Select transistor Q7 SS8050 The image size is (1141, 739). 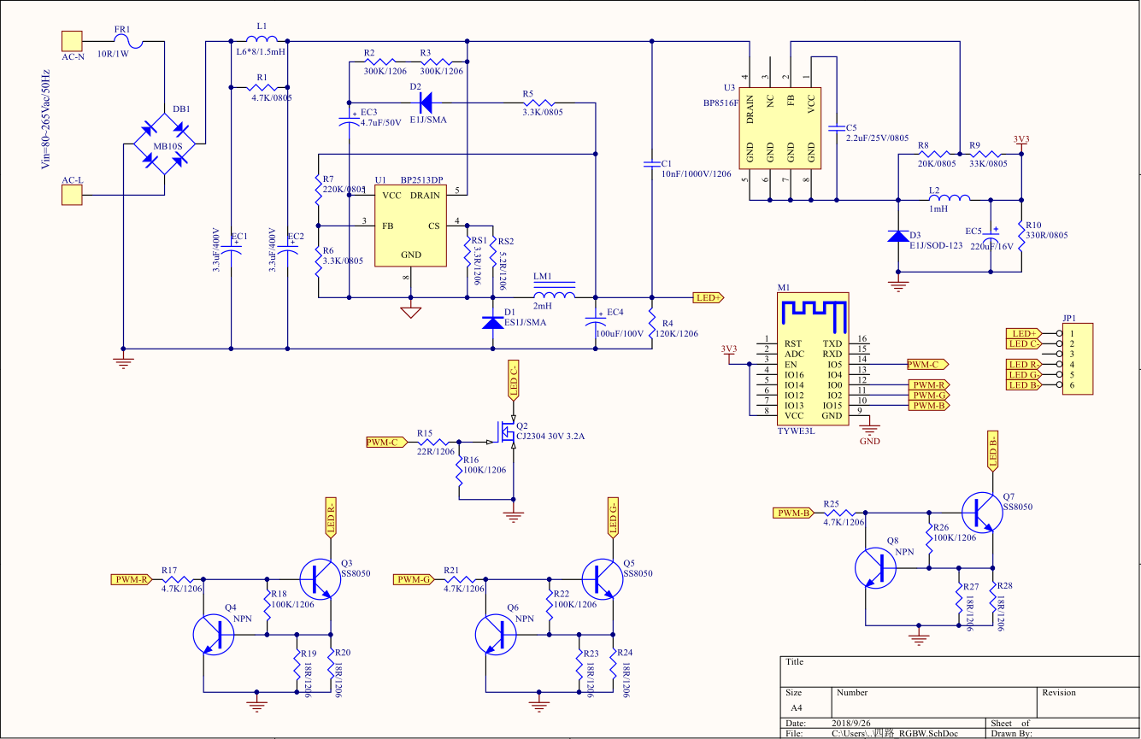pos(982,513)
